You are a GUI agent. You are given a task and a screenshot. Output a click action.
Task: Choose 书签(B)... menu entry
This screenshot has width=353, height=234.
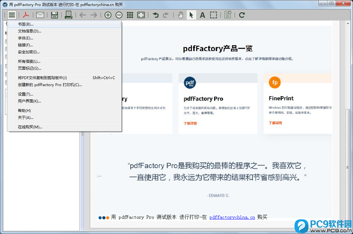click(x=64, y=24)
